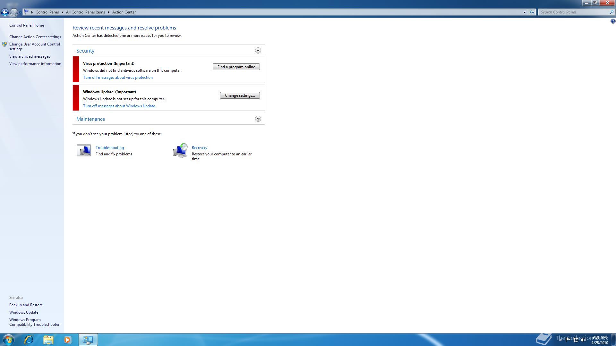
Task: Collapse the Security section chevron
Action: click(258, 51)
